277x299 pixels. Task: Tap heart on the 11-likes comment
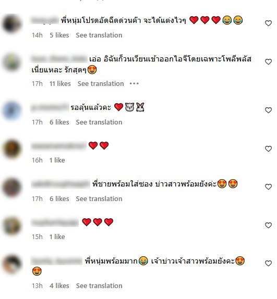268,62
